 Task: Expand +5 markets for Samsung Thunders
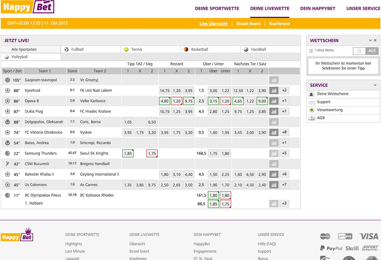pos(284,153)
